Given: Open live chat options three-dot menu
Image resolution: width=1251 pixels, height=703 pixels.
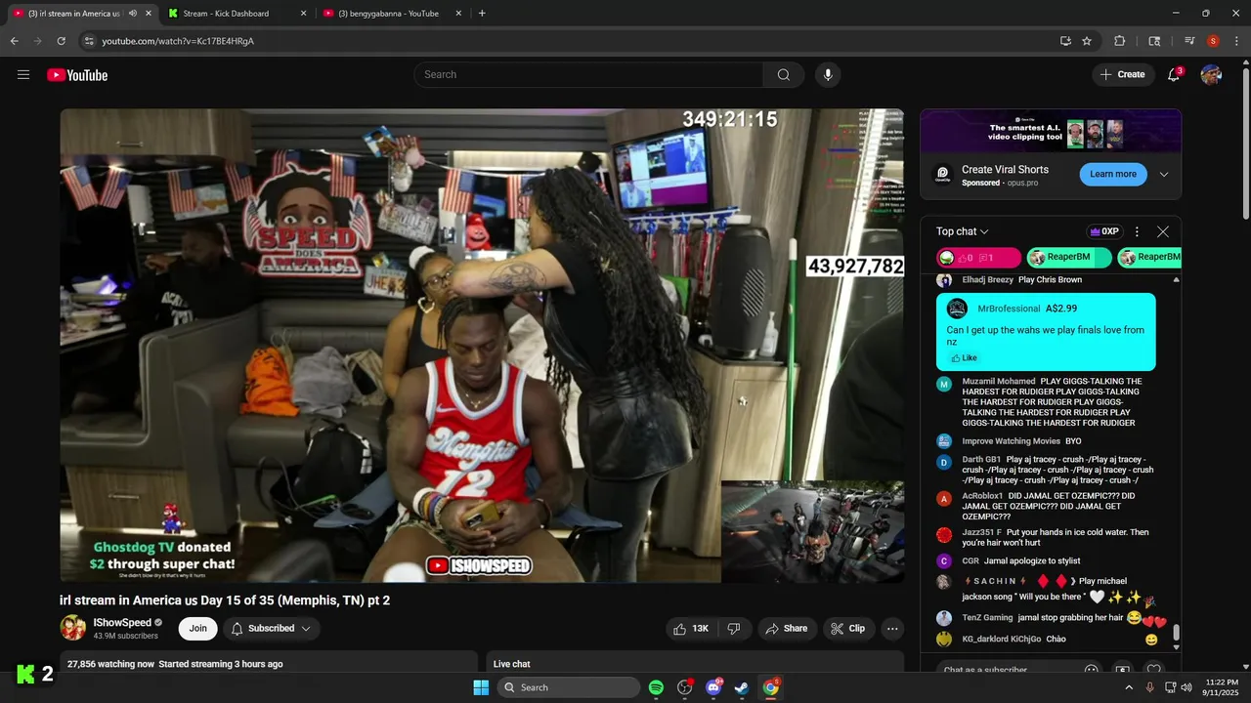Looking at the screenshot, I should [x=1137, y=231].
